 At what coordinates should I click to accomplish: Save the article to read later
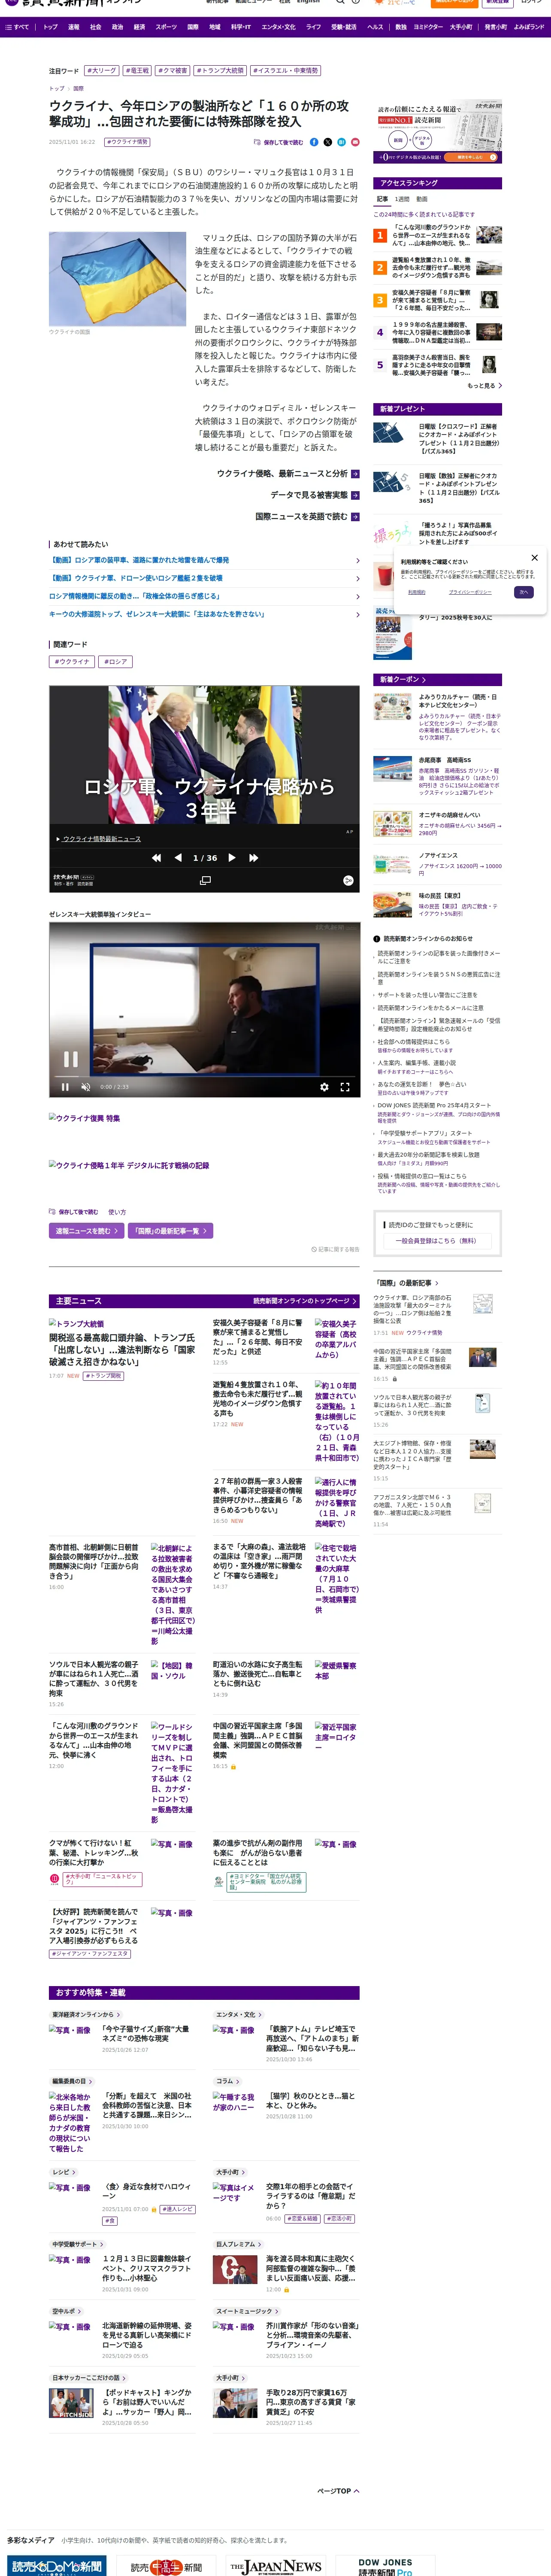[x=279, y=142]
